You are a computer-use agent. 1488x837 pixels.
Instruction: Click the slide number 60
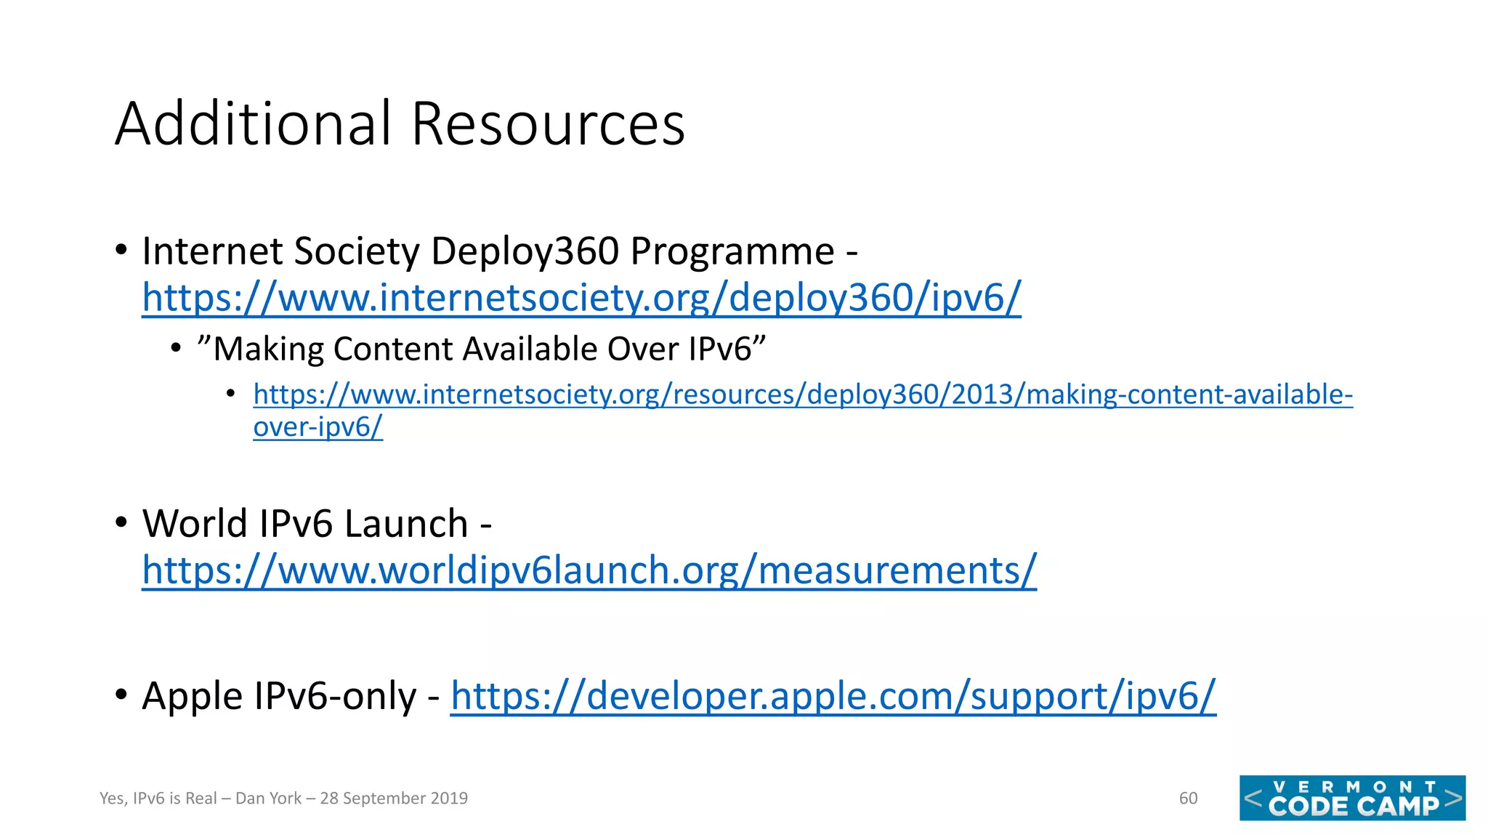pos(1188,798)
